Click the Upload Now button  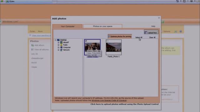[x=151, y=32]
